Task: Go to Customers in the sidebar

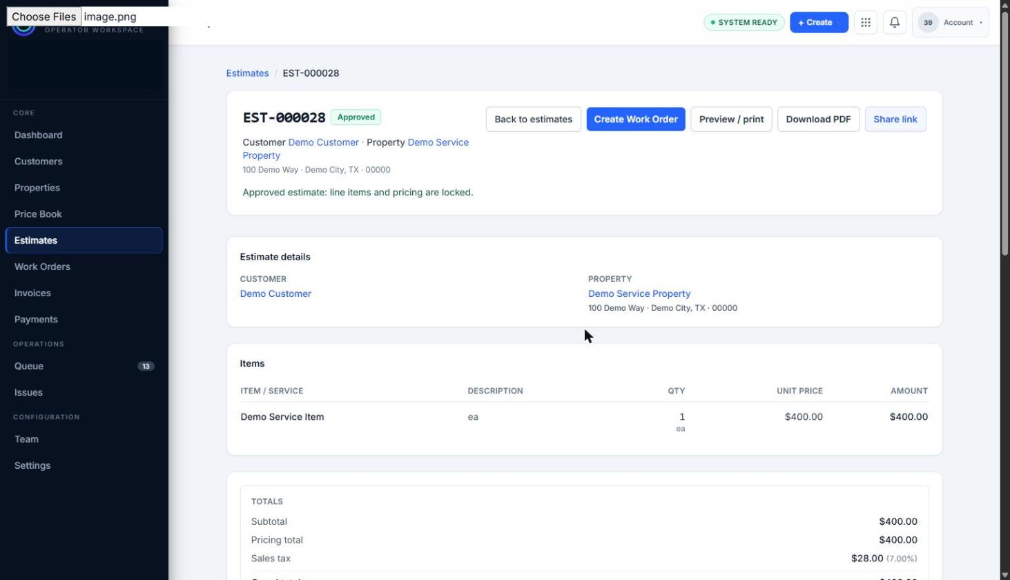Action: point(84,161)
